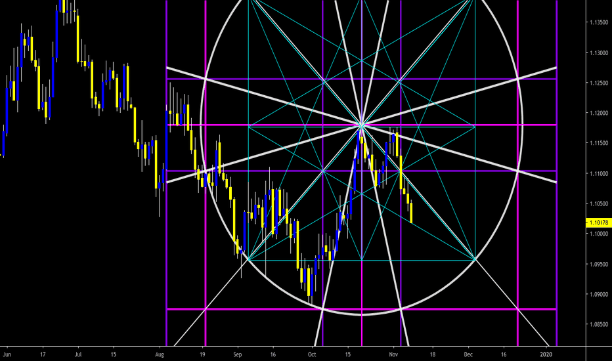Click the Sep date label on time axis
Image resolution: width=612 pixels, height=361 pixels.
(x=237, y=354)
